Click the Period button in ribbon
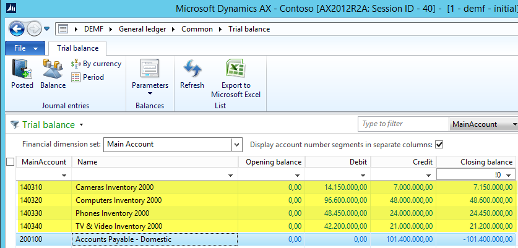This screenshot has height=248, width=518. click(87, 77)
